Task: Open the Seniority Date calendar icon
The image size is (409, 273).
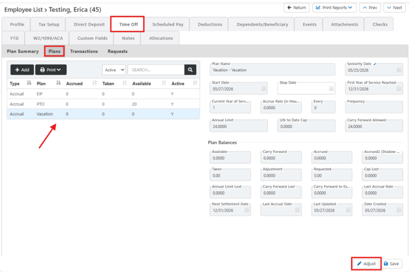Action: [x=399, y=70]
